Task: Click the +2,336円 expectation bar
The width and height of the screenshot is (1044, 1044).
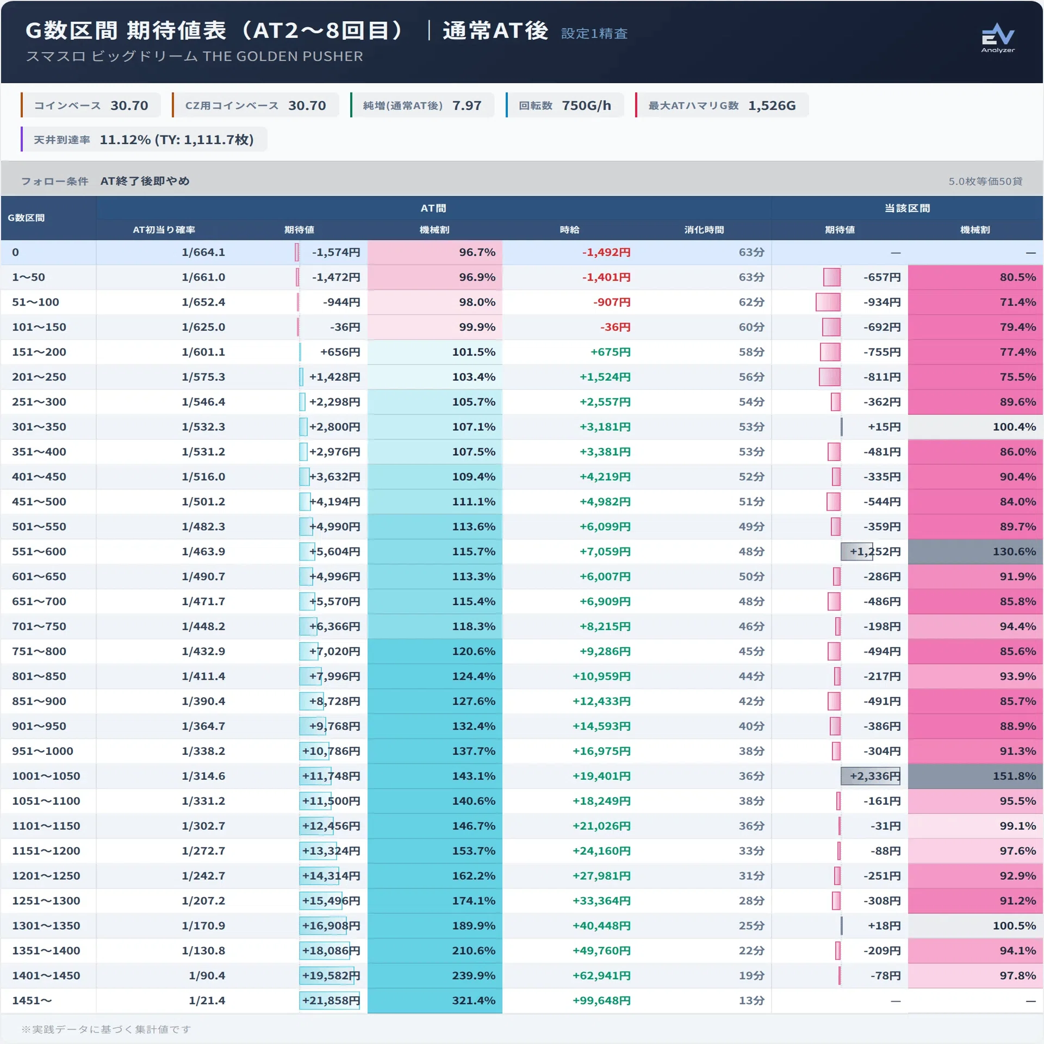Action: click(x=871, y=776)
